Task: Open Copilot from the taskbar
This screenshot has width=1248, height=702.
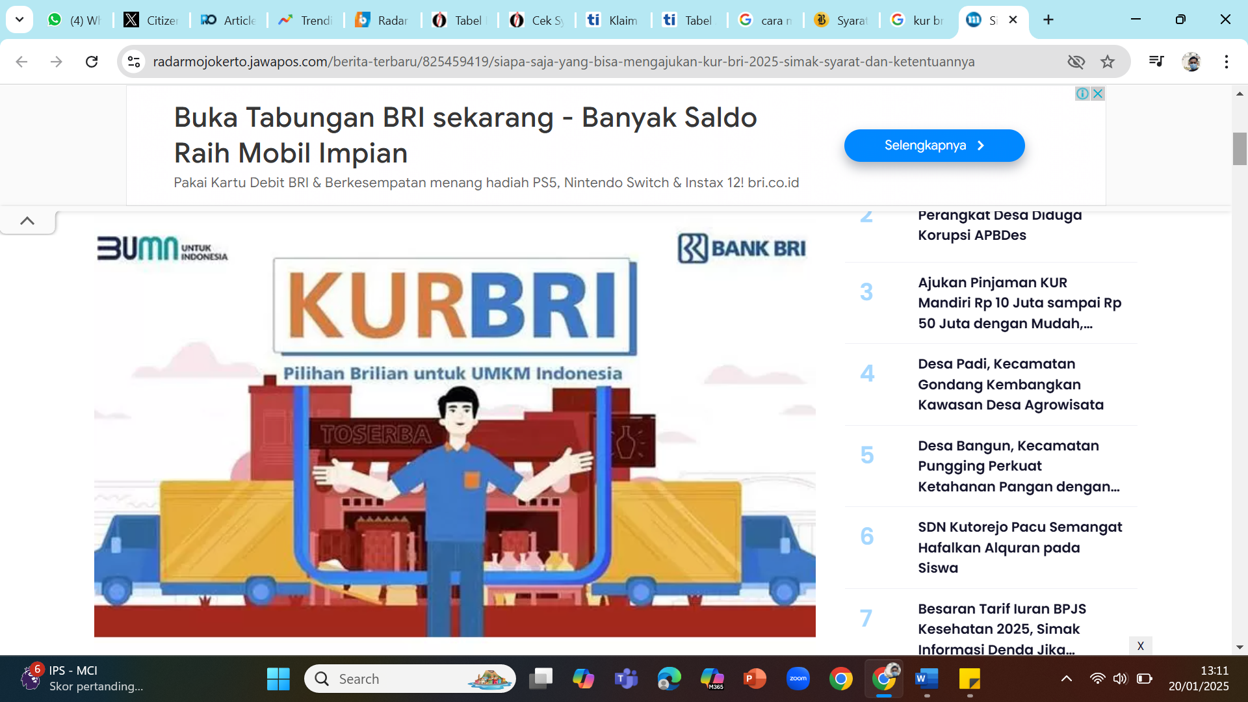Action: coord(583,678)
